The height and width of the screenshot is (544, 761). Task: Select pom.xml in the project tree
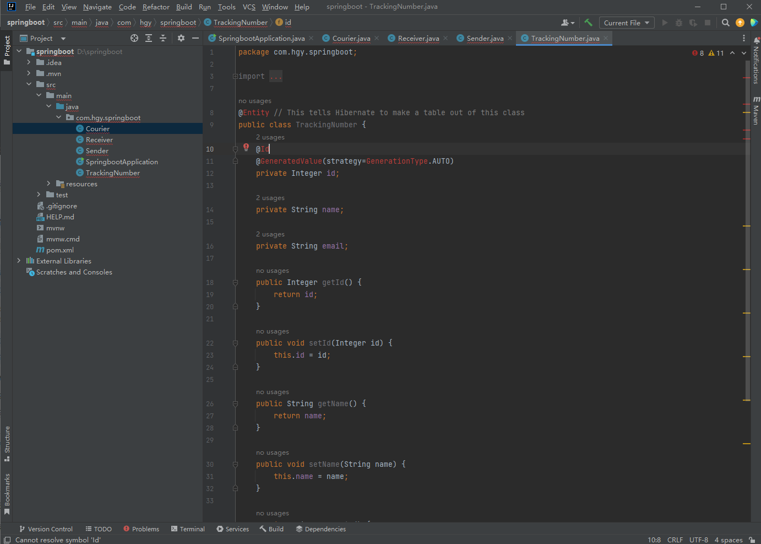pyautogui.click(x=59, y=250)
